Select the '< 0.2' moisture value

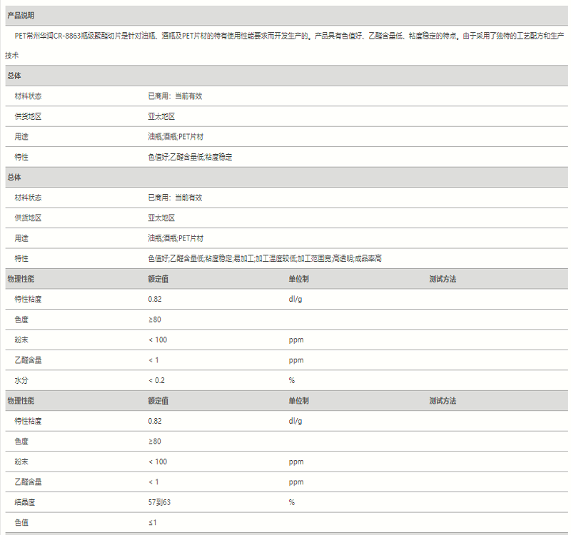156,380
